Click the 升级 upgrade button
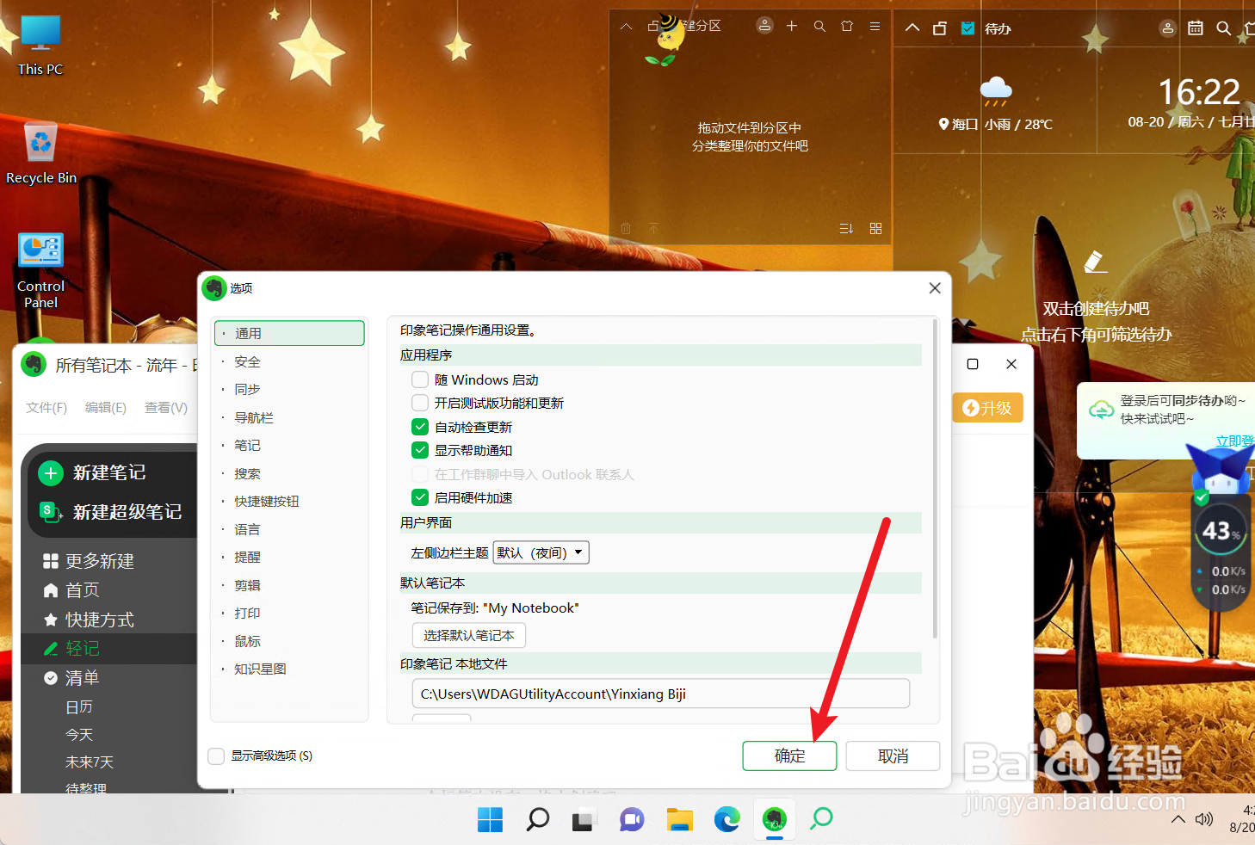The image size is (1255, 845). pyautogui.click(x=987, y=408)
